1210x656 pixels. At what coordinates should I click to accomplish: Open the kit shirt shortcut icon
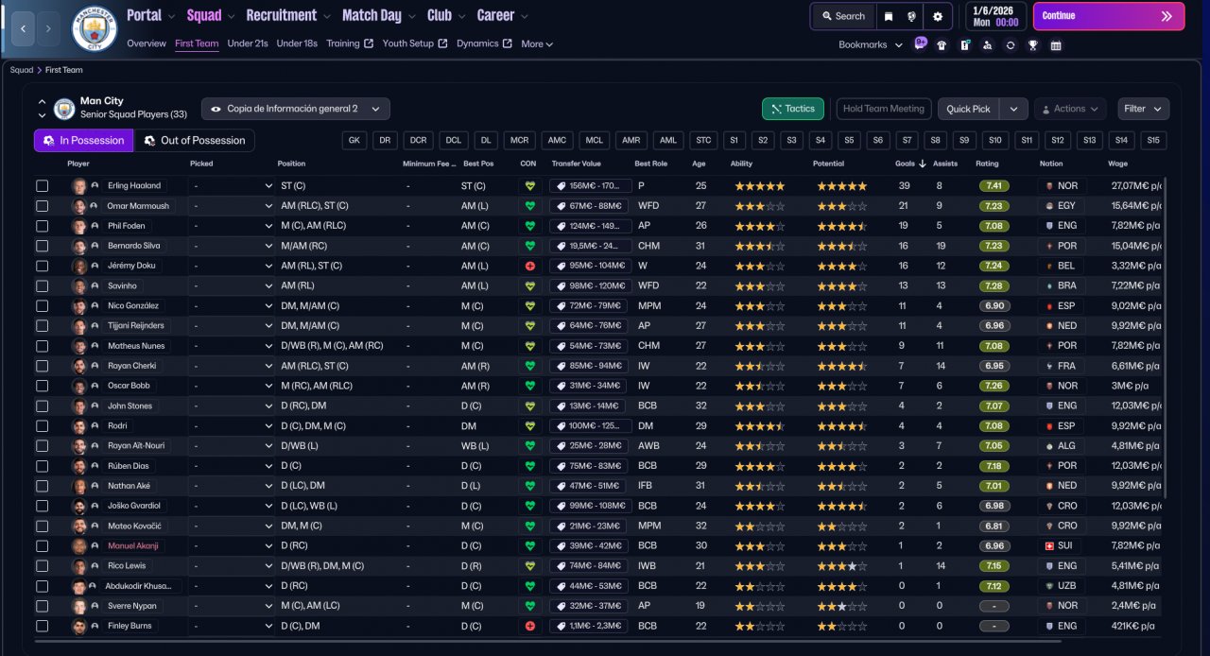(942, 44)
